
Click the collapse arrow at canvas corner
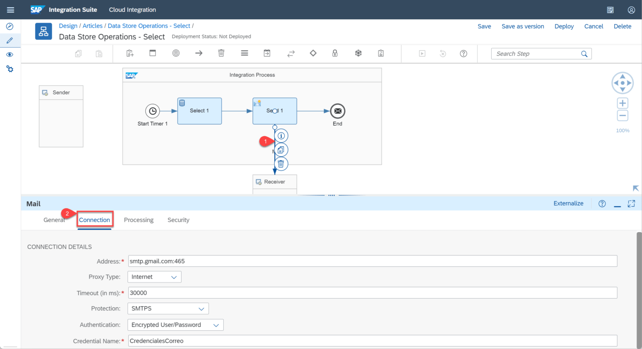(636, 188)
